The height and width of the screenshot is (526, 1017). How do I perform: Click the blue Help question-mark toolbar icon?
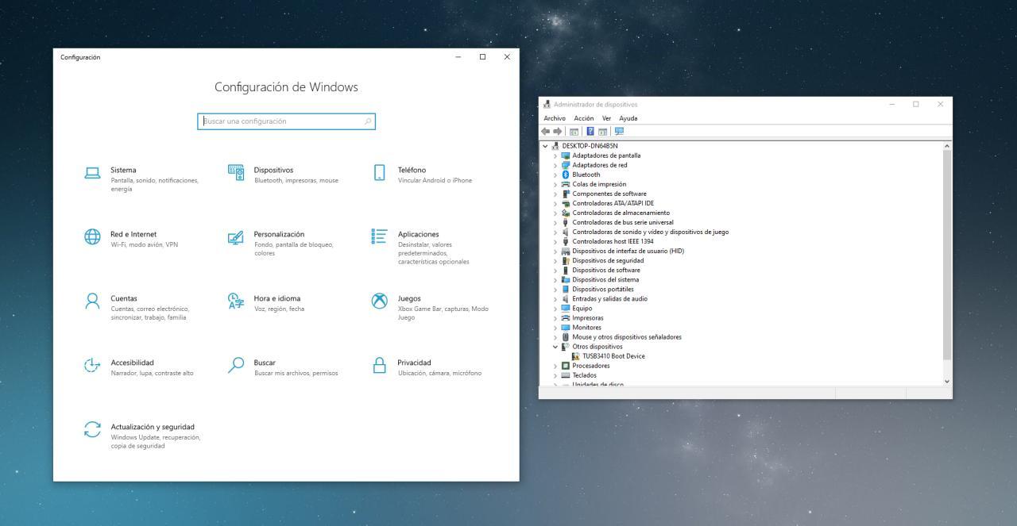590,132
